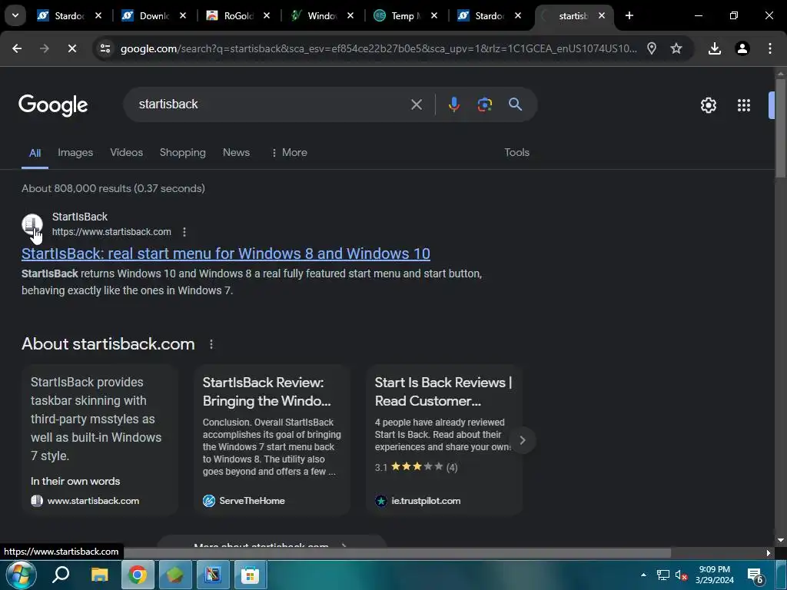
Task: Go forward with the forward arrow
Action: point(45,48)
